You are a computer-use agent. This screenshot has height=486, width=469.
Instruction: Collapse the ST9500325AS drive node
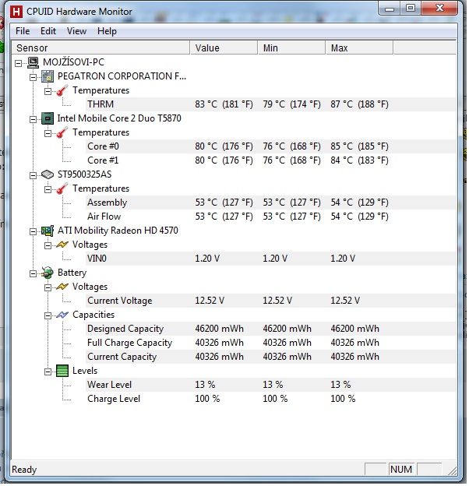33,175
